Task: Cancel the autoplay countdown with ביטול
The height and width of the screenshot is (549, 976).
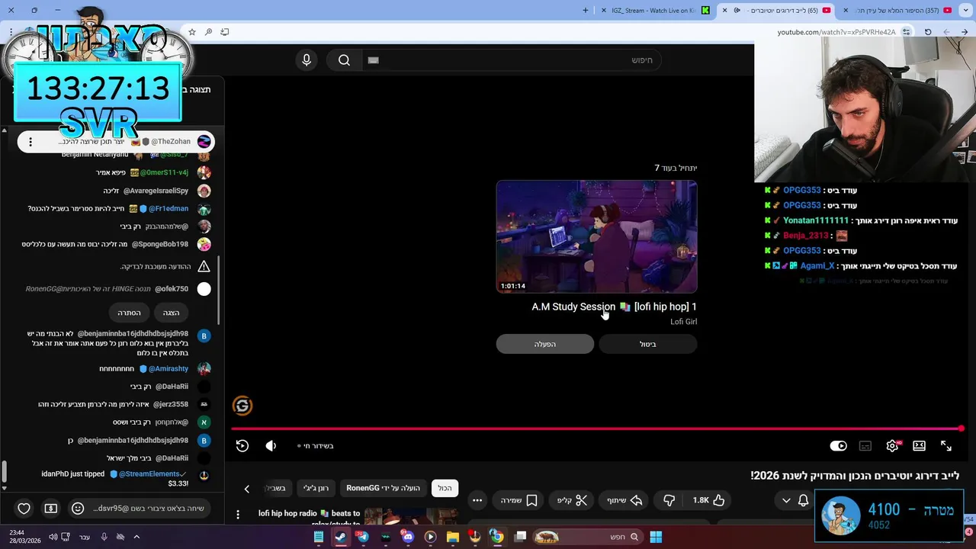Action: [x=647, y=344]
